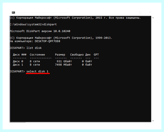Click the 'Дин' column header
This screenshot has height=132, width=164.
88,55
